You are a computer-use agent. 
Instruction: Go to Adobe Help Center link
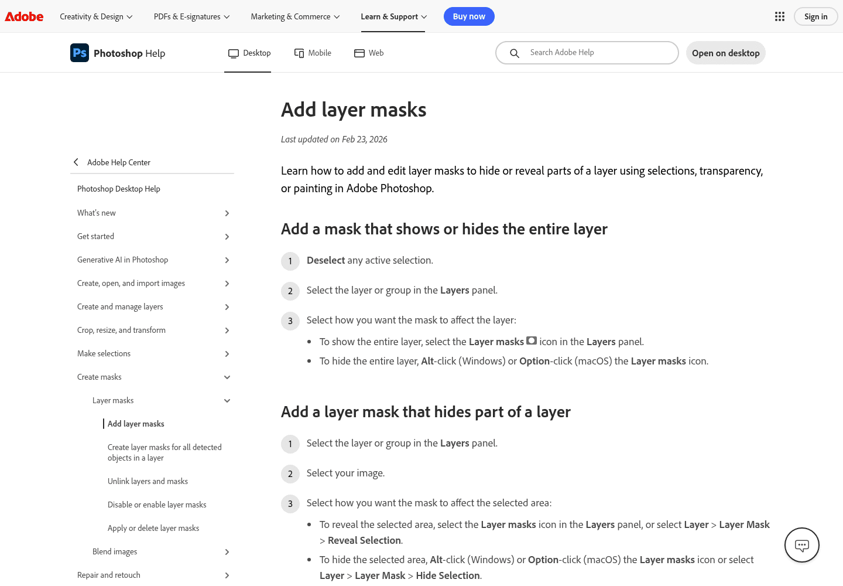[x=119, y=162]
